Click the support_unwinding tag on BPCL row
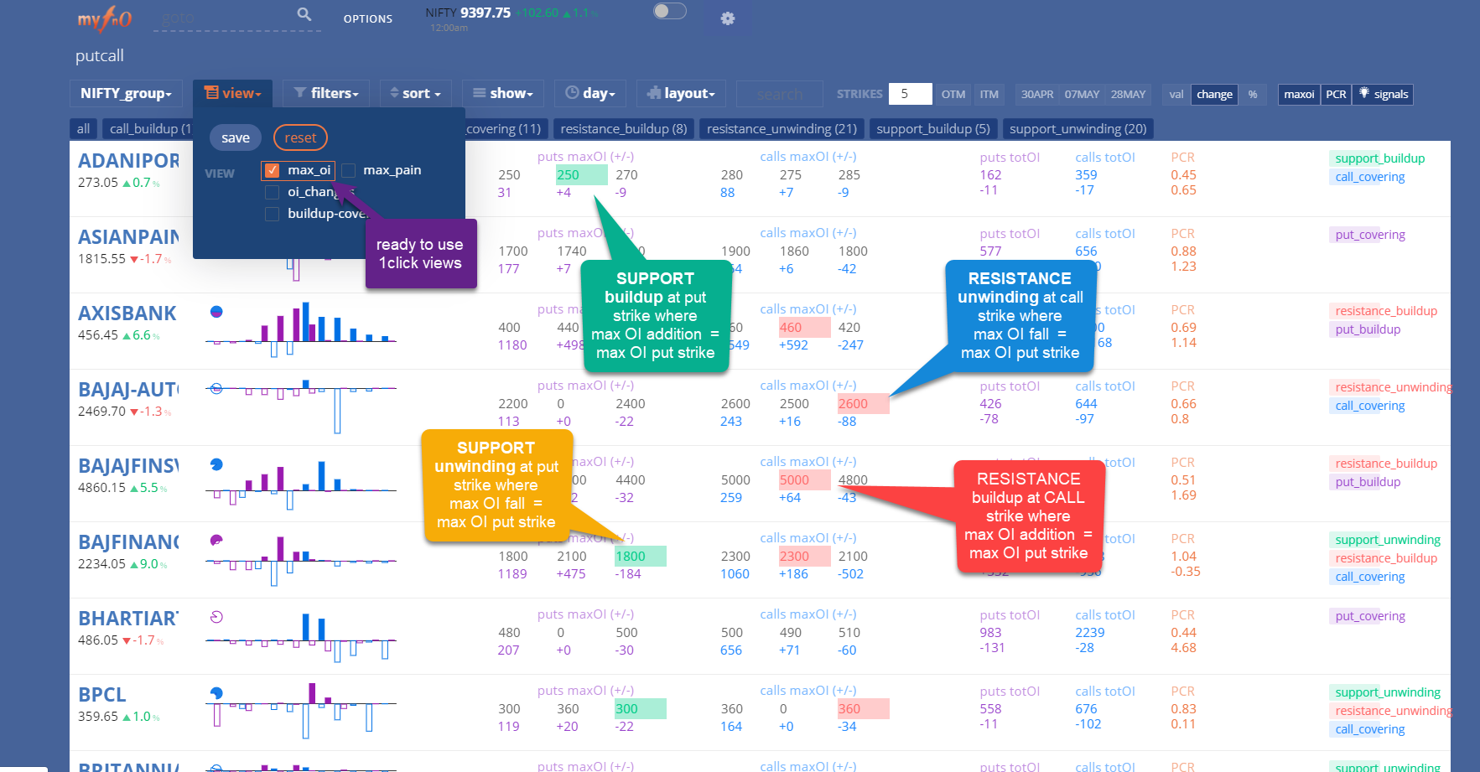The width and height of the screenshot is (1480, 772). coord(1387,692)
